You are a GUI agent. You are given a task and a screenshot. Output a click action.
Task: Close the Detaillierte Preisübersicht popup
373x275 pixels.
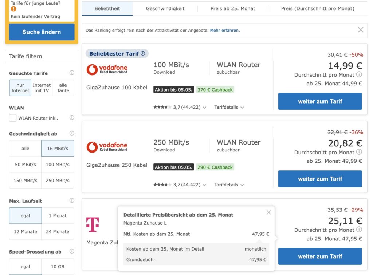(x=269, y=213)
